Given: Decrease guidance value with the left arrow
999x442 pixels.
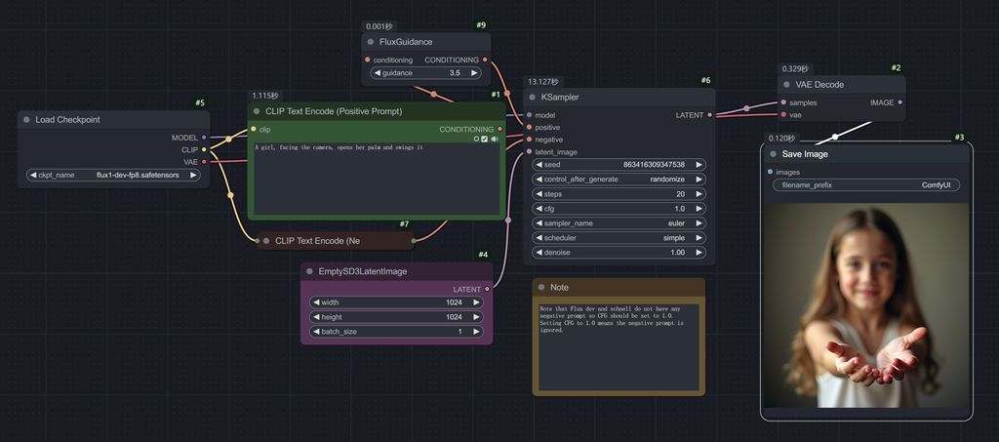Looking at the screenshot, I should point(378,73).
